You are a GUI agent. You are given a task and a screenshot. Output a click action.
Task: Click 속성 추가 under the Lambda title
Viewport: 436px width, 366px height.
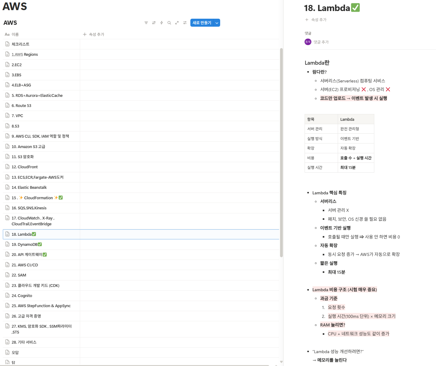tap(316, 20)
